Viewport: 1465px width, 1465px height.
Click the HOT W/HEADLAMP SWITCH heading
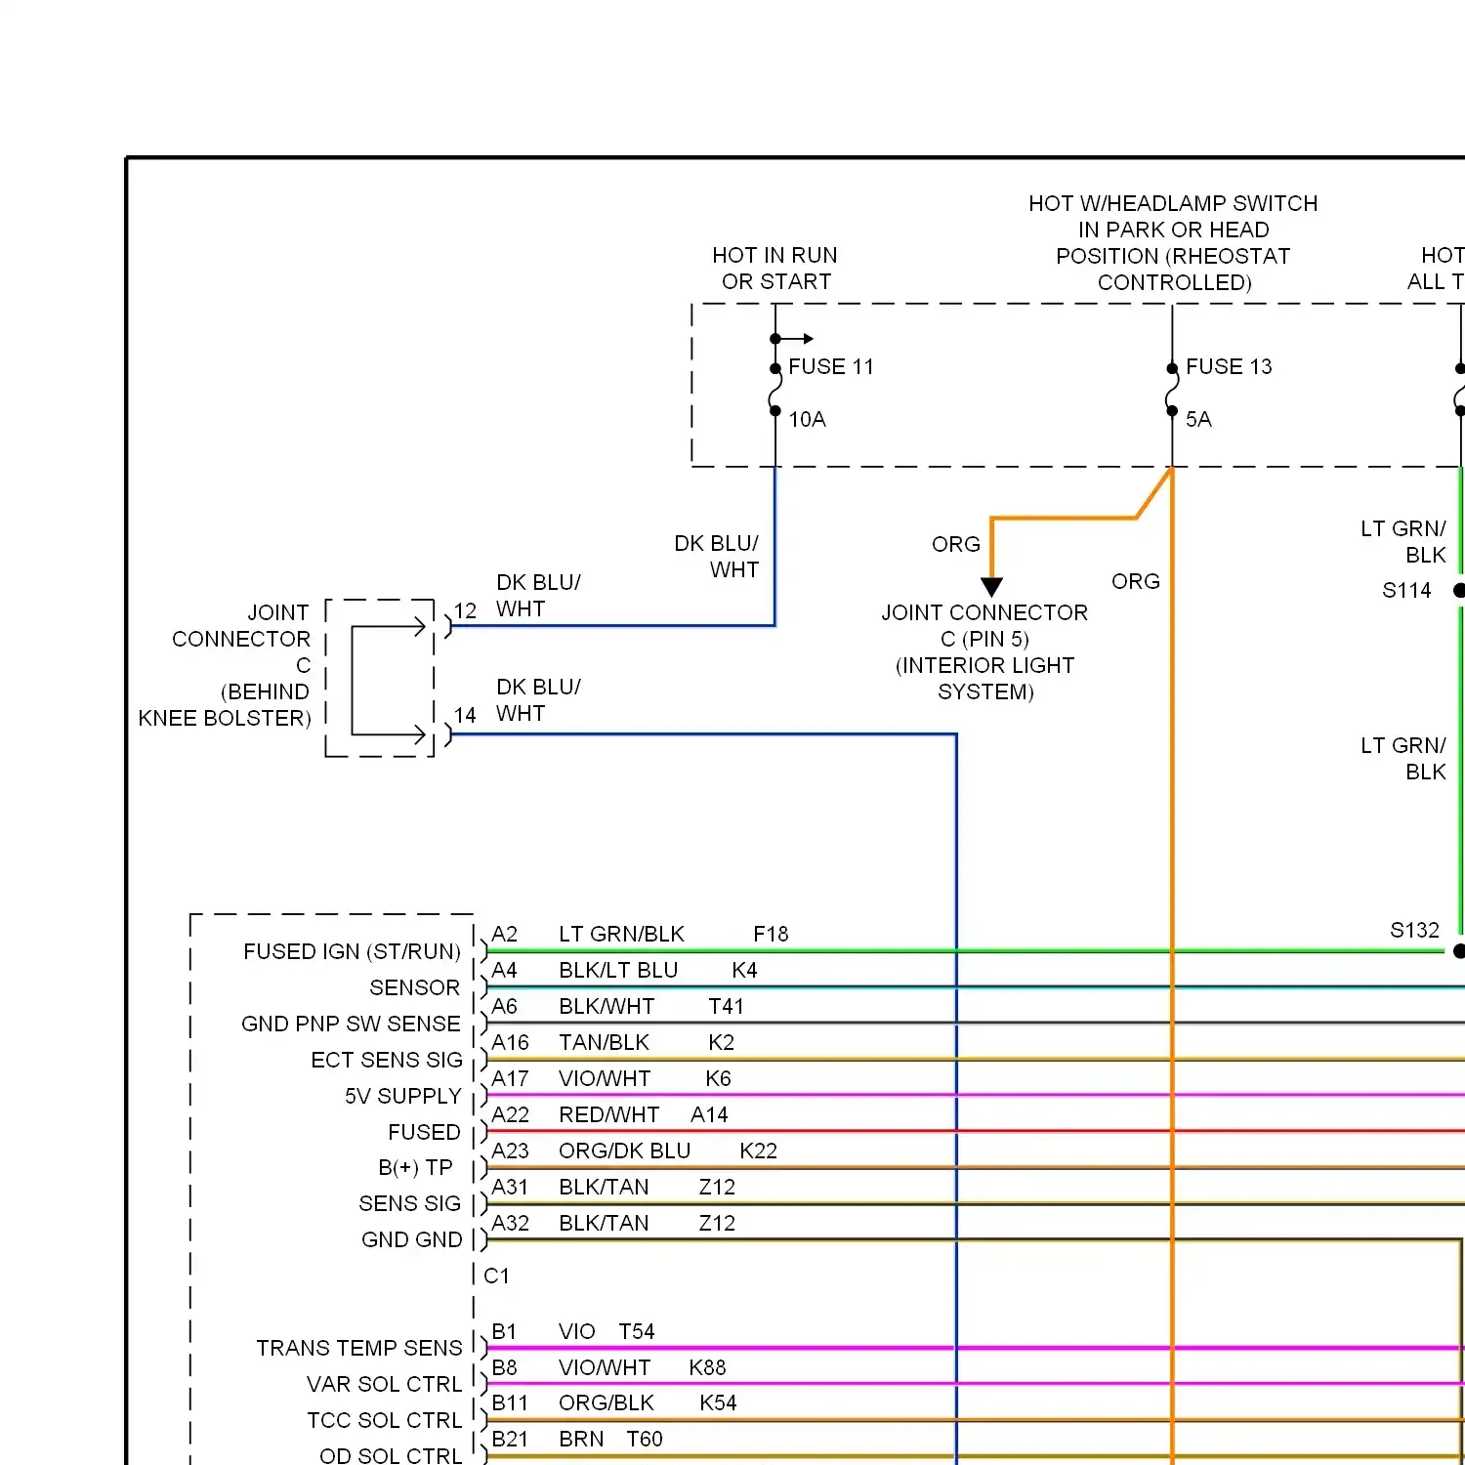(x=1173, y=242)
